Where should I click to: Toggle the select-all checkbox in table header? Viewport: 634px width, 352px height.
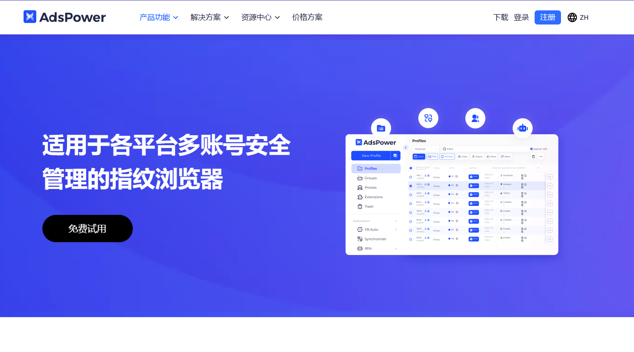click(x=411, y=168)
